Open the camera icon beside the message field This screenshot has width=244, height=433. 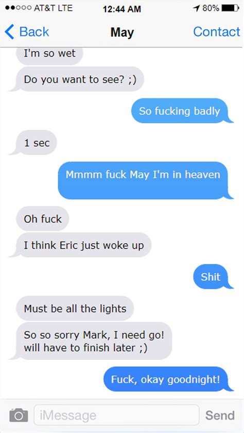pyautogui.click(x=19, y=415)
